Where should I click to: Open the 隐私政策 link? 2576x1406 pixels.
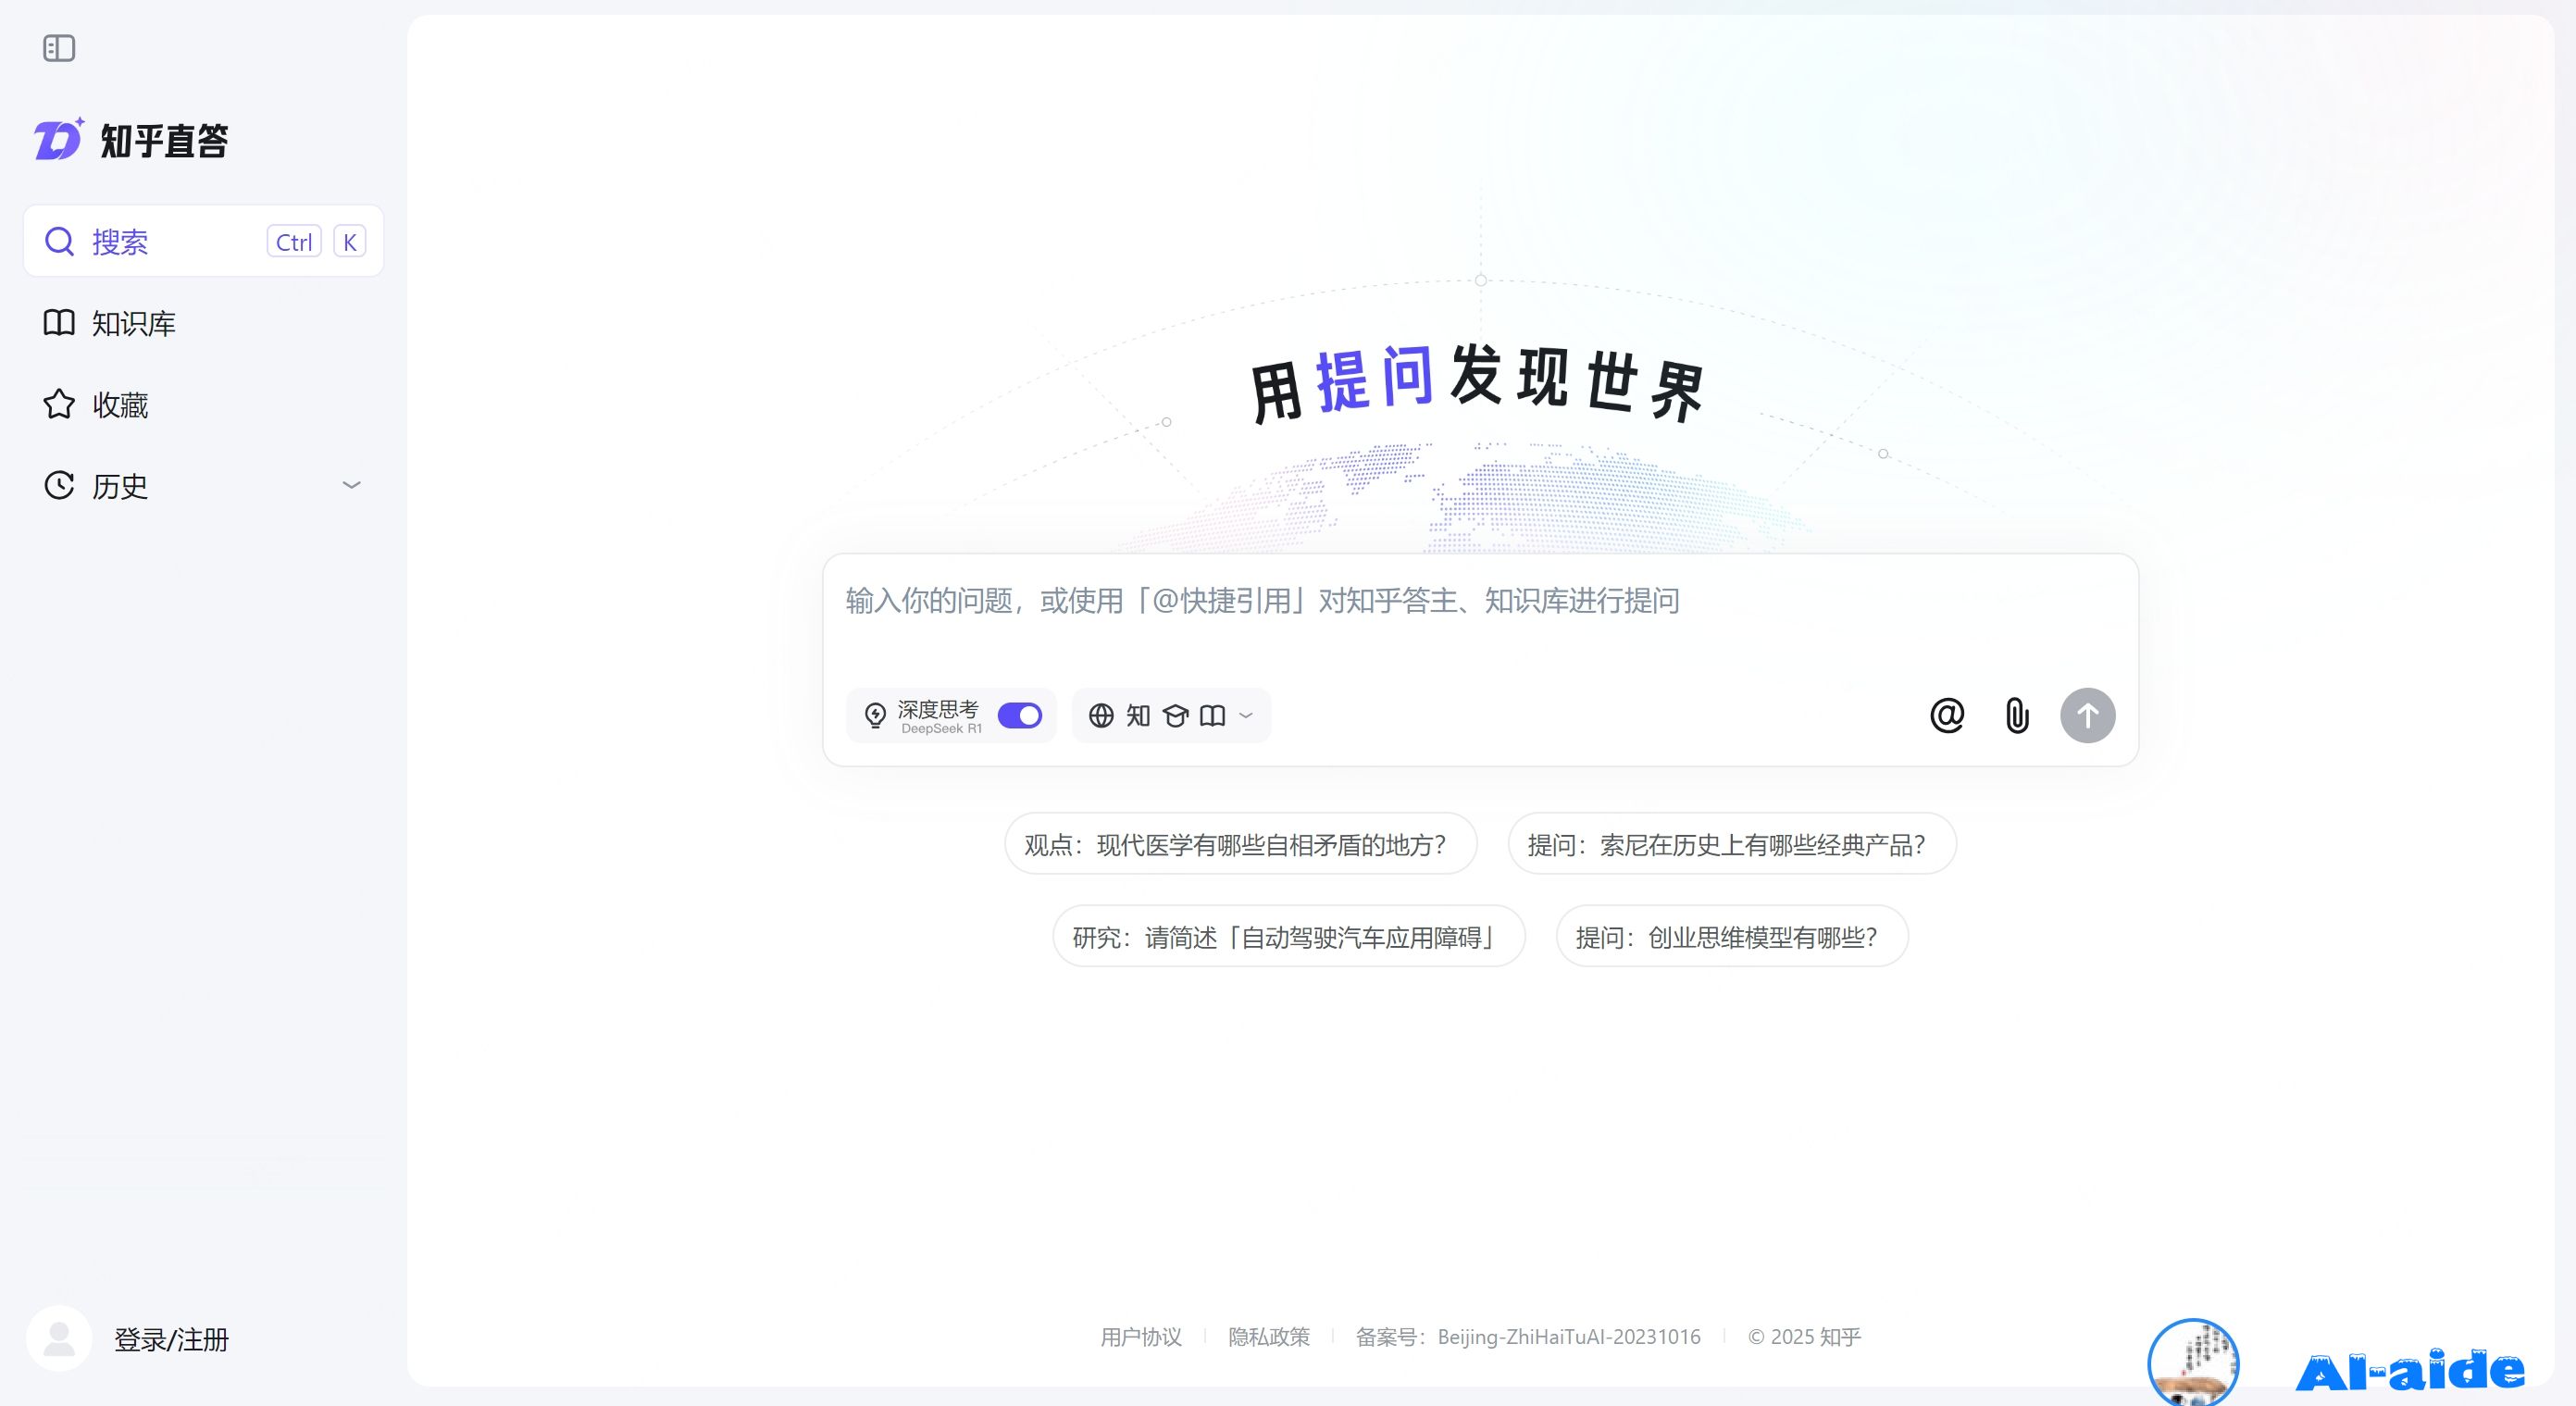[1269, 1337]
